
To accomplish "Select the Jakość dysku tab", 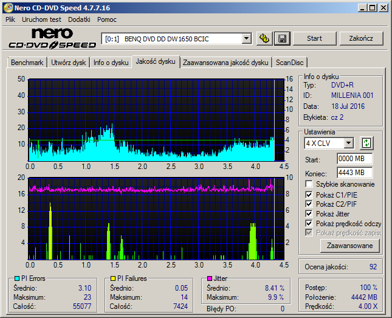I will tap(156, 61).
